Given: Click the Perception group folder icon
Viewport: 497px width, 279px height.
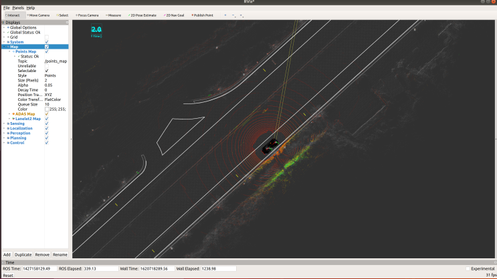Looking at the screenshot, I should coord(8,133).
